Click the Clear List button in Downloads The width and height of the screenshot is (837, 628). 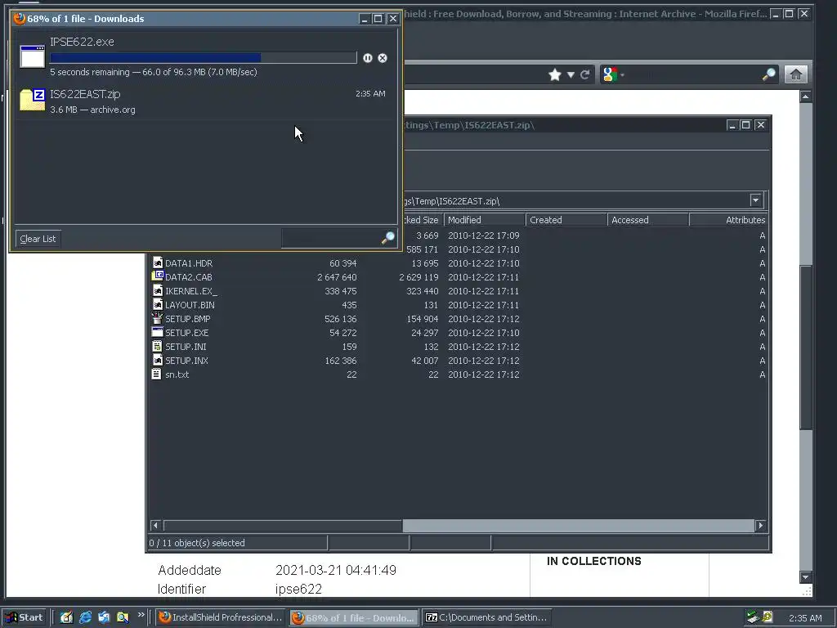coord(38,239)
